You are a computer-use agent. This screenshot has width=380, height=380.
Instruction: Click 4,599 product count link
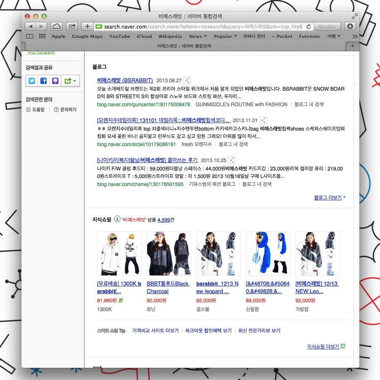click(x=164, y=220)
